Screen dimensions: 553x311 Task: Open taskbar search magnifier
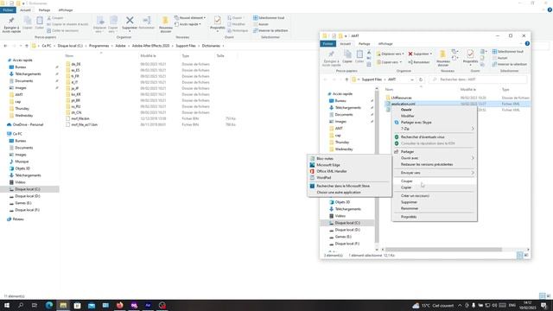21,305
